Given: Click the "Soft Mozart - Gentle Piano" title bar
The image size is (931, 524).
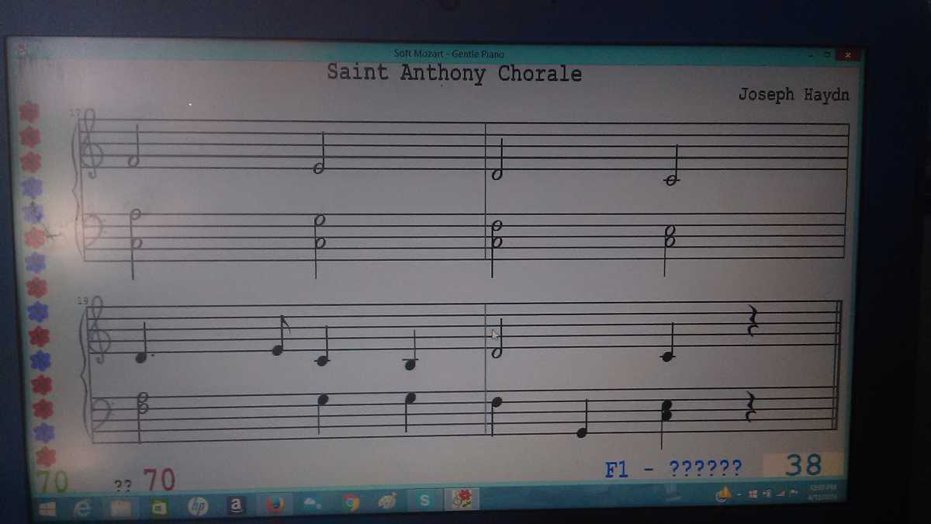Looking at the screenshot, I should (x=448, y=54).
